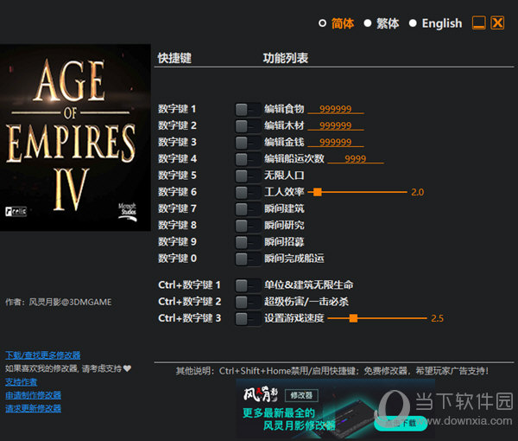Image resolution: width=518 pixels, height=441 pixels.
Task: Close the trainer with the orange X
Action: [497, 22]
